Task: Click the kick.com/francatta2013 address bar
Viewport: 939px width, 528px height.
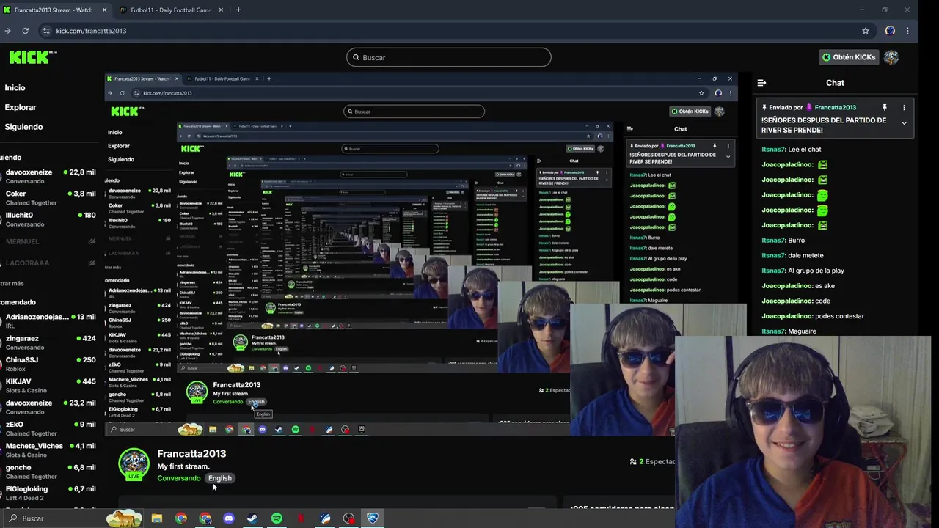Action: pyautogui.click(x=92, y=31)
